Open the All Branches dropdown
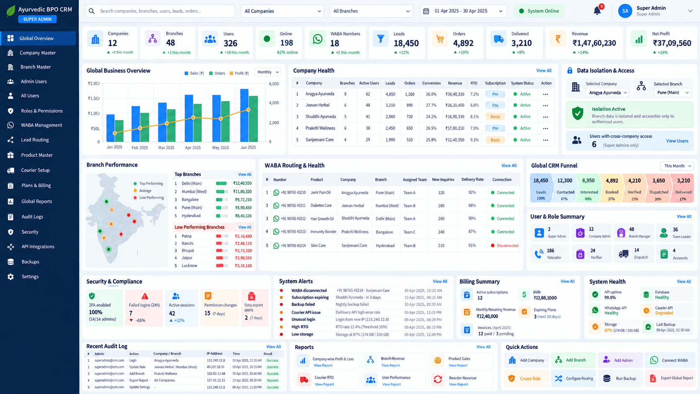The image size is (700, 394). click(x=371, y=11)
